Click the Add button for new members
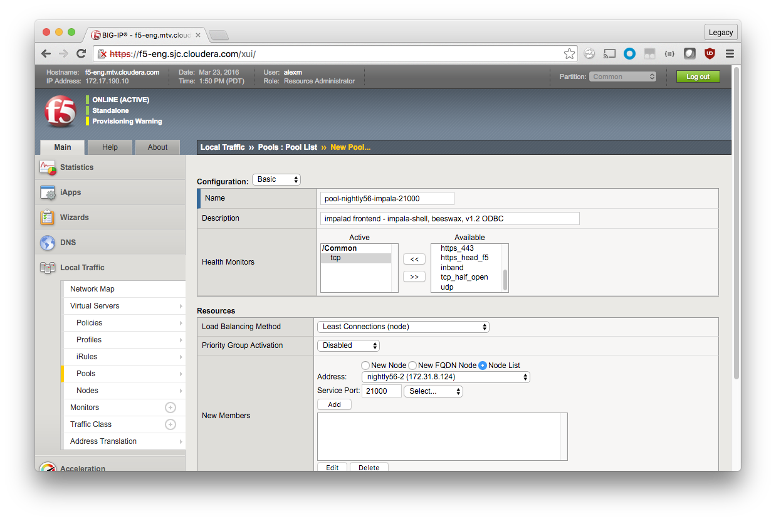 coord(334,405)
